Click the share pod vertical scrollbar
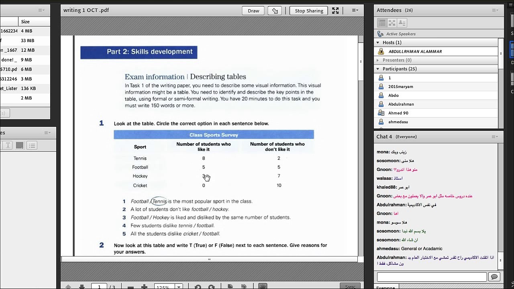 coord(361,62)
